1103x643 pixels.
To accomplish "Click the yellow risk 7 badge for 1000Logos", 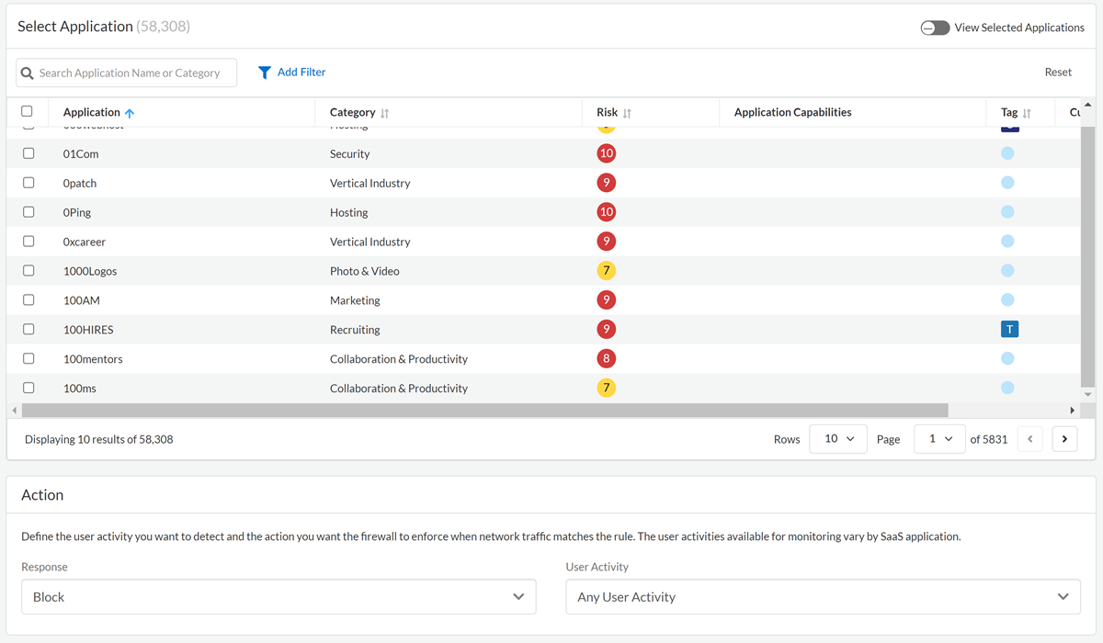I will point(606,271).
